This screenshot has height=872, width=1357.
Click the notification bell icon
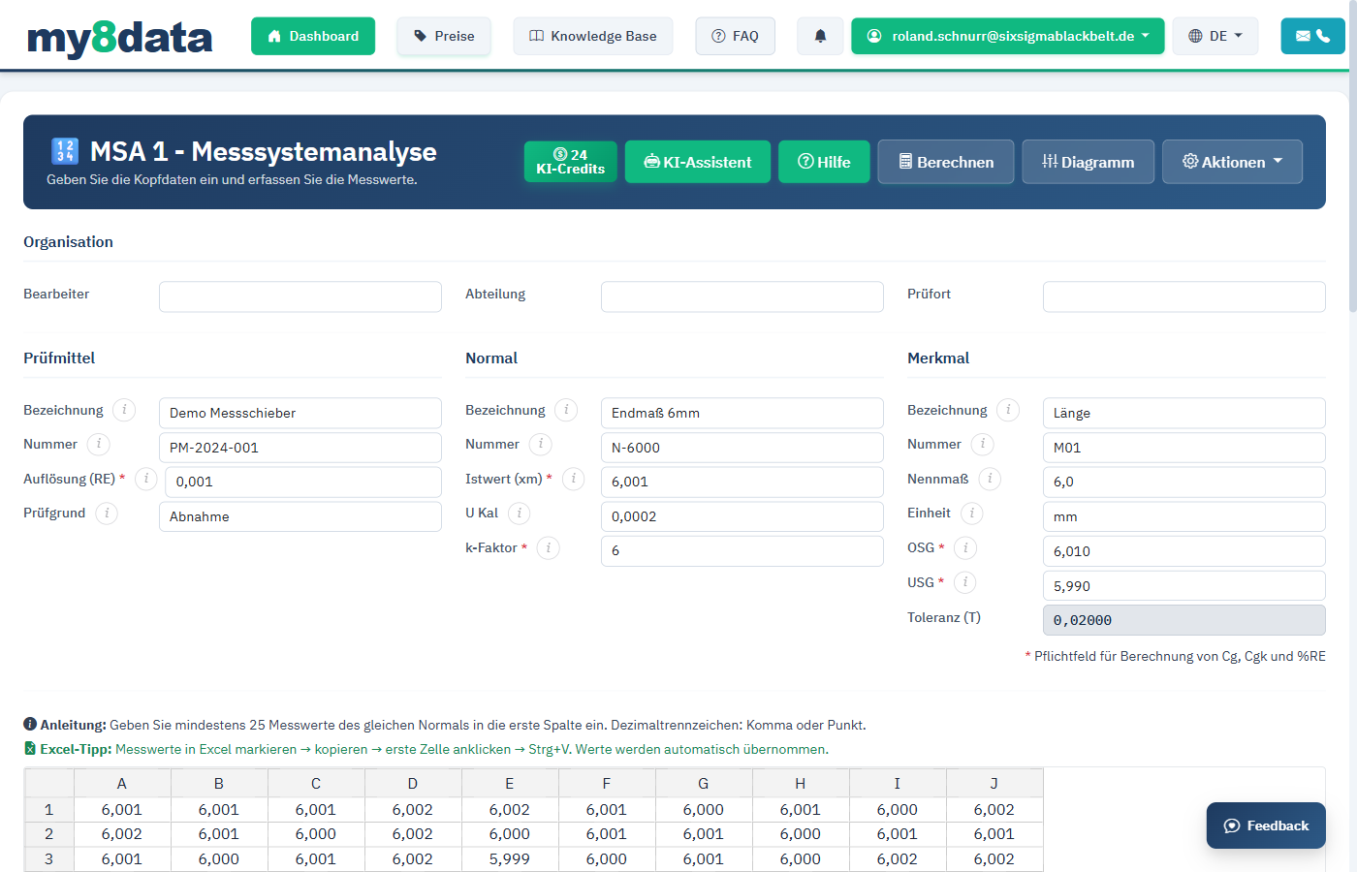(820, 36)
